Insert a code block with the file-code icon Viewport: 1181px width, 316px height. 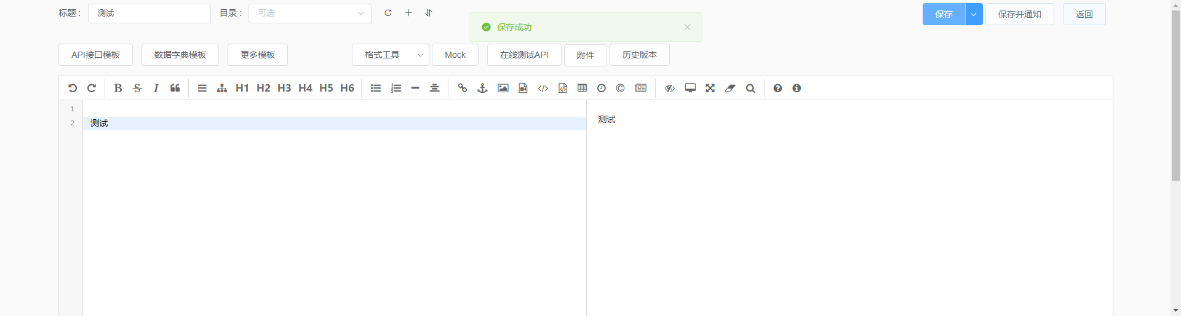[x=563, y=88]
